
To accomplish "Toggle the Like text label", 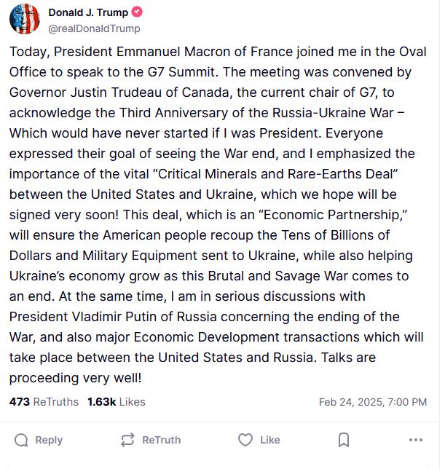I will tap(269, 440).
